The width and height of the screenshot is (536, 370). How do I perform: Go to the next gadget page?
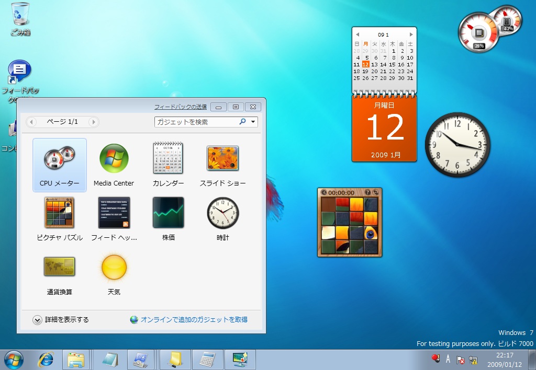[x=93, y=122]
